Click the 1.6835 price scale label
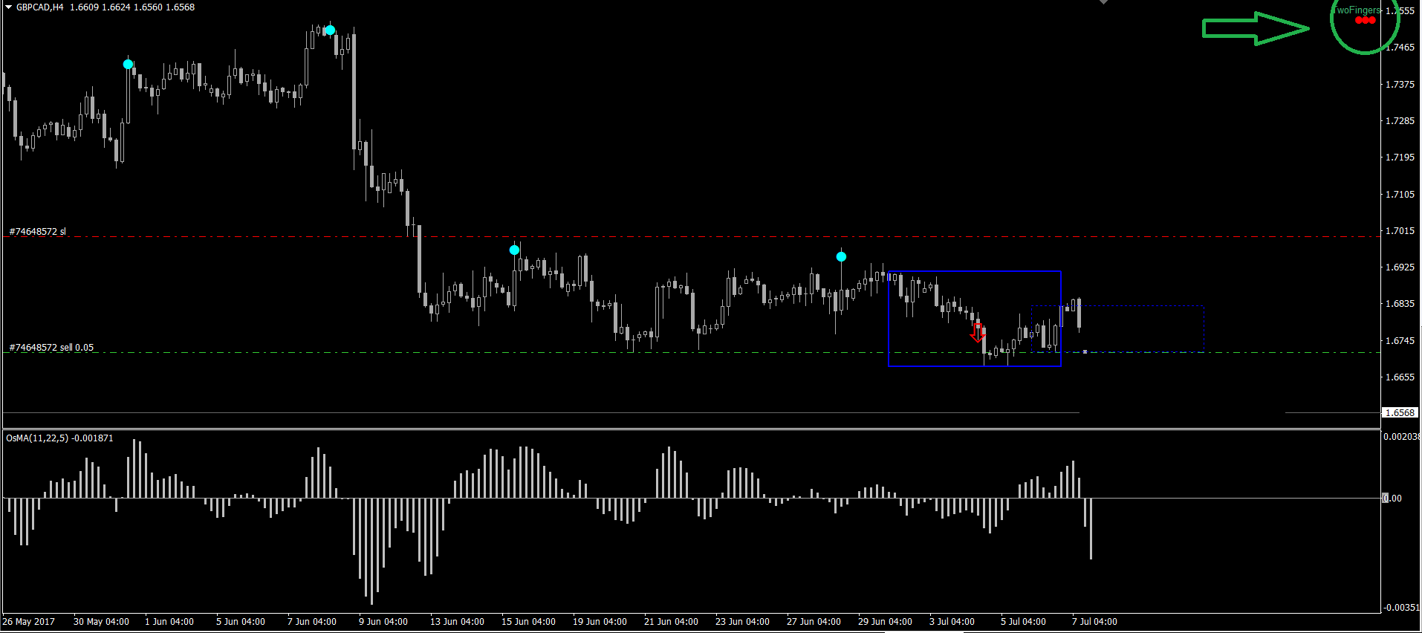The height and width of the screenshot is (633, 1422). [1400, 304]
